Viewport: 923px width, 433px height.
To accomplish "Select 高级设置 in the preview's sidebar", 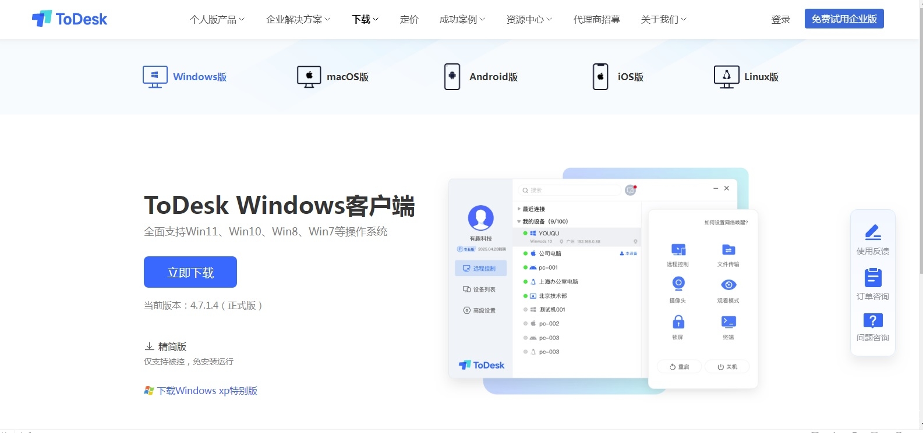I will point(480,310).
